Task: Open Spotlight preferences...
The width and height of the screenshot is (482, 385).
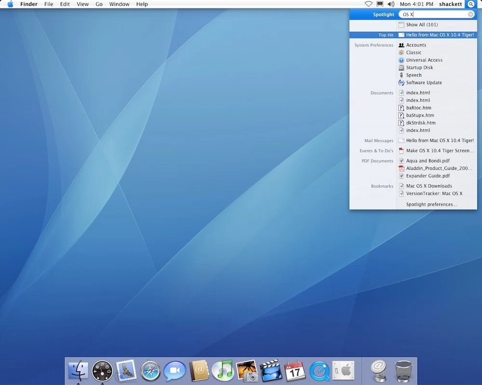Action: point(431,204)
